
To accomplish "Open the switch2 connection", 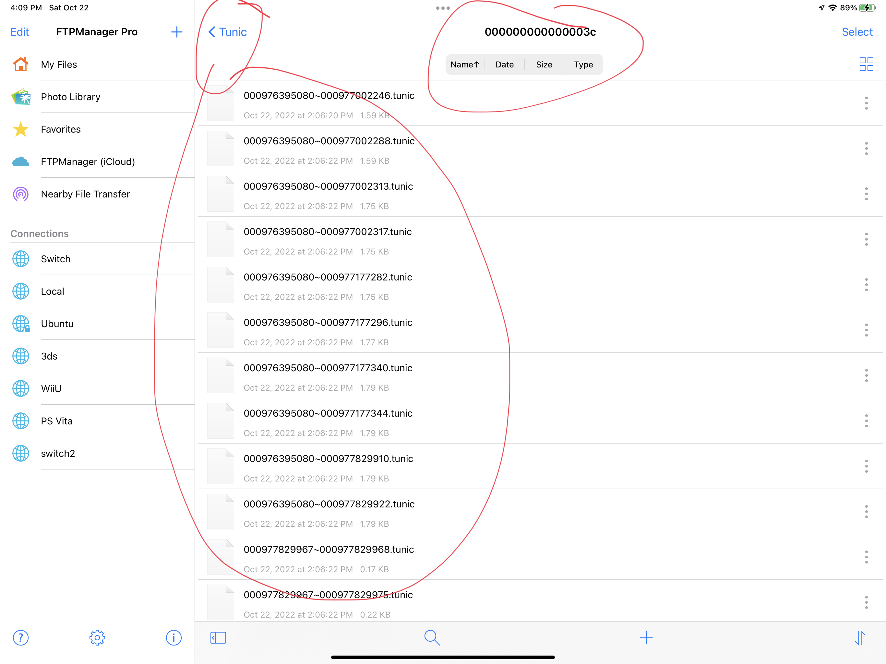I will coord(97,453).
